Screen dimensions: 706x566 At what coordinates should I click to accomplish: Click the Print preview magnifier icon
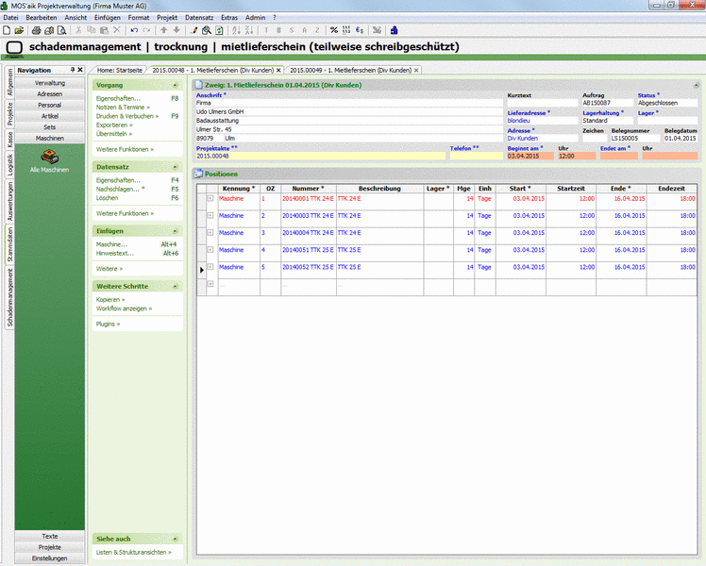click(61, 30)
